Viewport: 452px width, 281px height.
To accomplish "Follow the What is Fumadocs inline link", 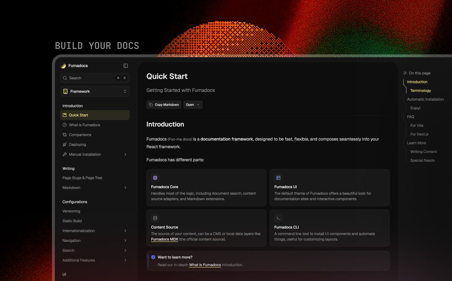I will (x=205, y=265).
